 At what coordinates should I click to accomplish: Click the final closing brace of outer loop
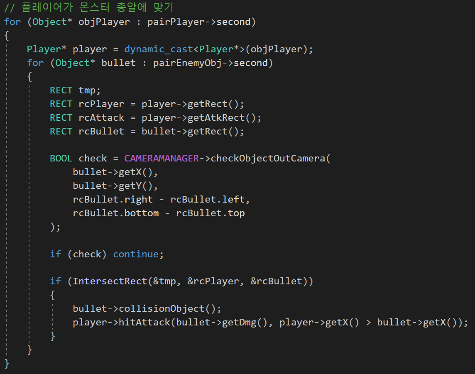pos(7,363)
